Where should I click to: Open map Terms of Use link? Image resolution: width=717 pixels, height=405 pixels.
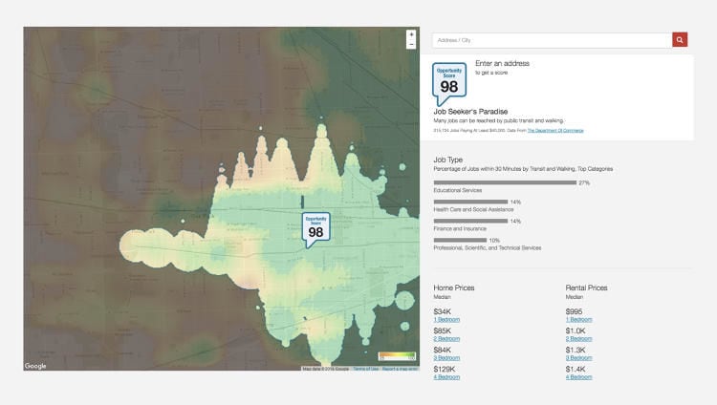[x=365, y=369]
